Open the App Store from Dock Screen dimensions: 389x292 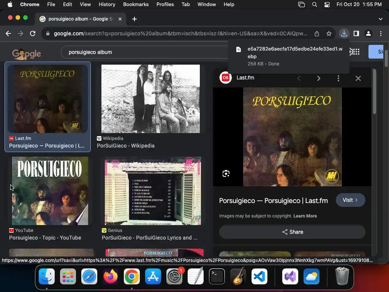[x=153, y=276]
